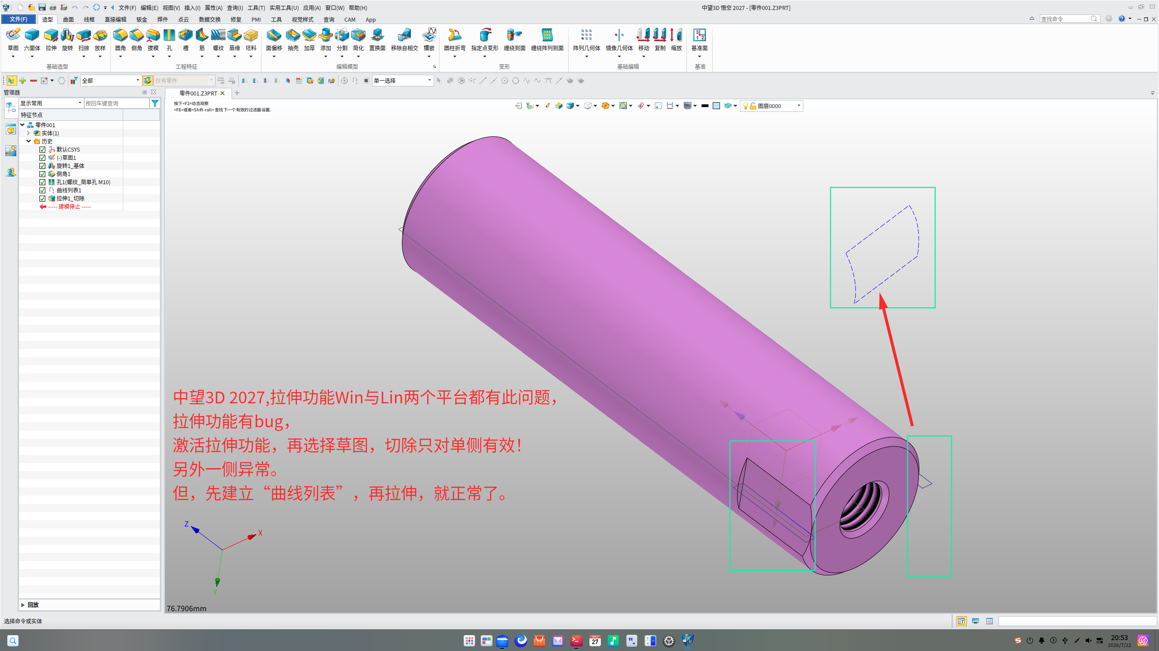Open the 曲面 ribbon tab
Screen dimensions: 1159x651
pyautogui.click(x=68, y=19)
